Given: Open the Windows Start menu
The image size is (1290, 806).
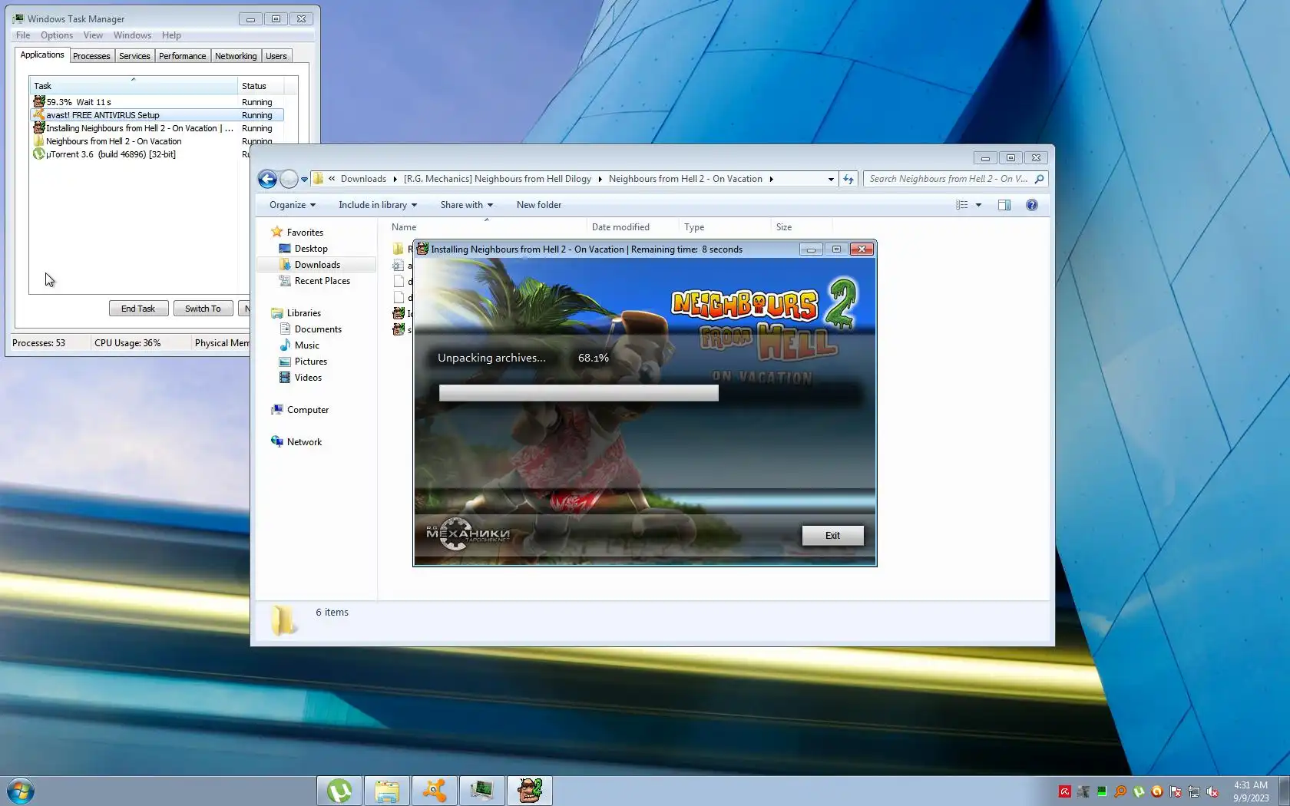Looking at the screenshot, I should pos(20,791).
